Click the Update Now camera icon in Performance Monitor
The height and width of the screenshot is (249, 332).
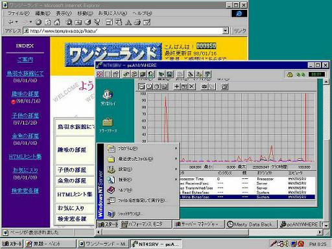pyautogui.click(x=204, y=86)
